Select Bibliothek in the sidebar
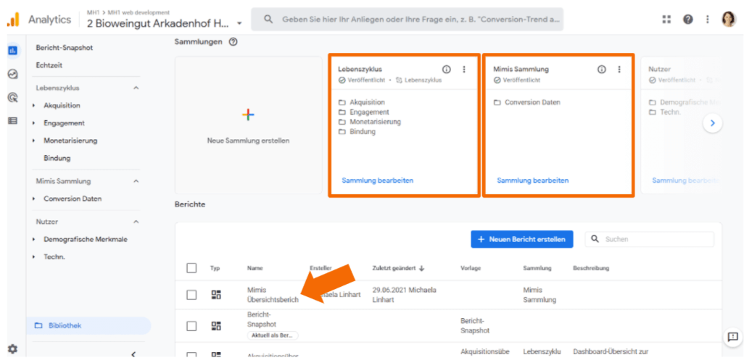This screenshot has width=744, height=360. click(65, 326)
